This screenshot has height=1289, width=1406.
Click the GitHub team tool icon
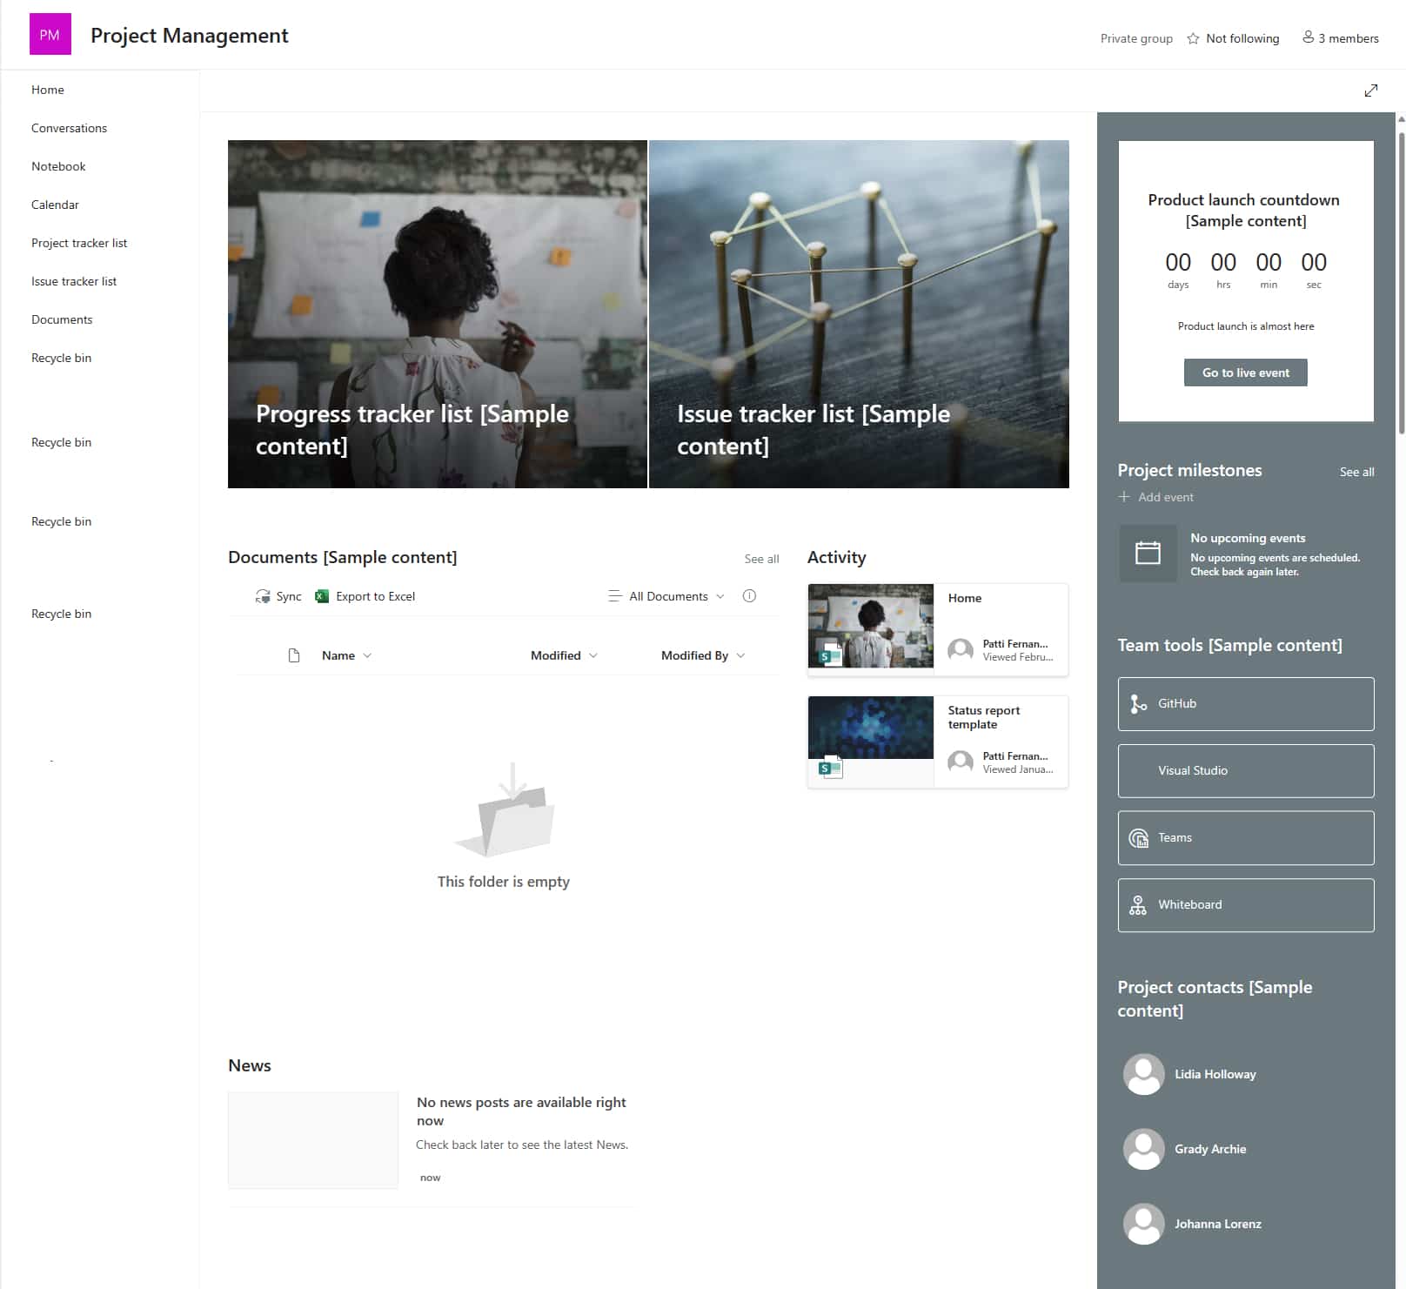[x=1138, y=704]
